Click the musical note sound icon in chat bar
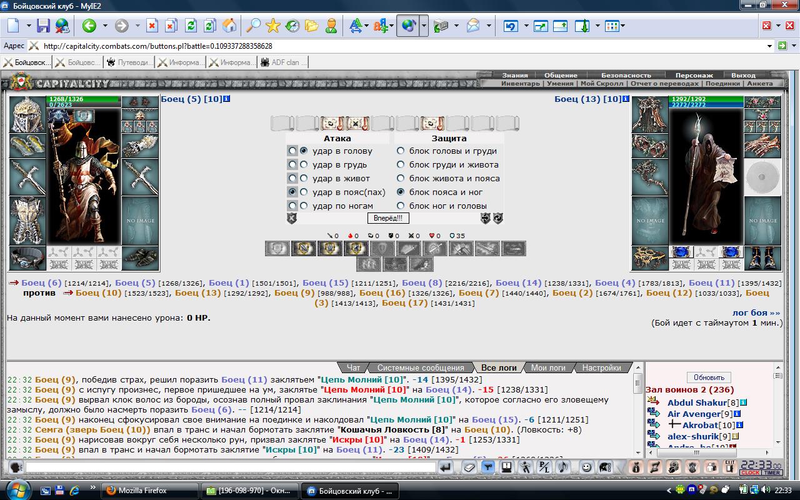This screenshot has width=800, height=500. pos(563,467)
